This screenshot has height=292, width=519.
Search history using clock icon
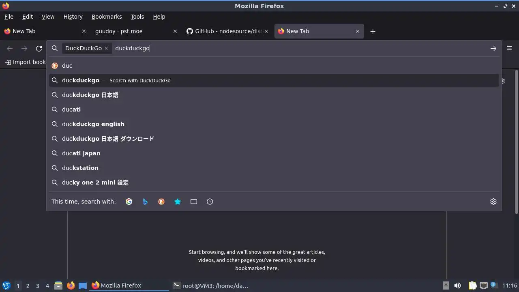pos(210,202)
